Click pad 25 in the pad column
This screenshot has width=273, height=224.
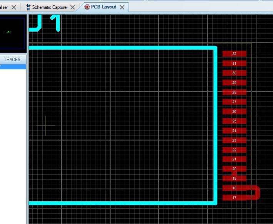[234, 121]
